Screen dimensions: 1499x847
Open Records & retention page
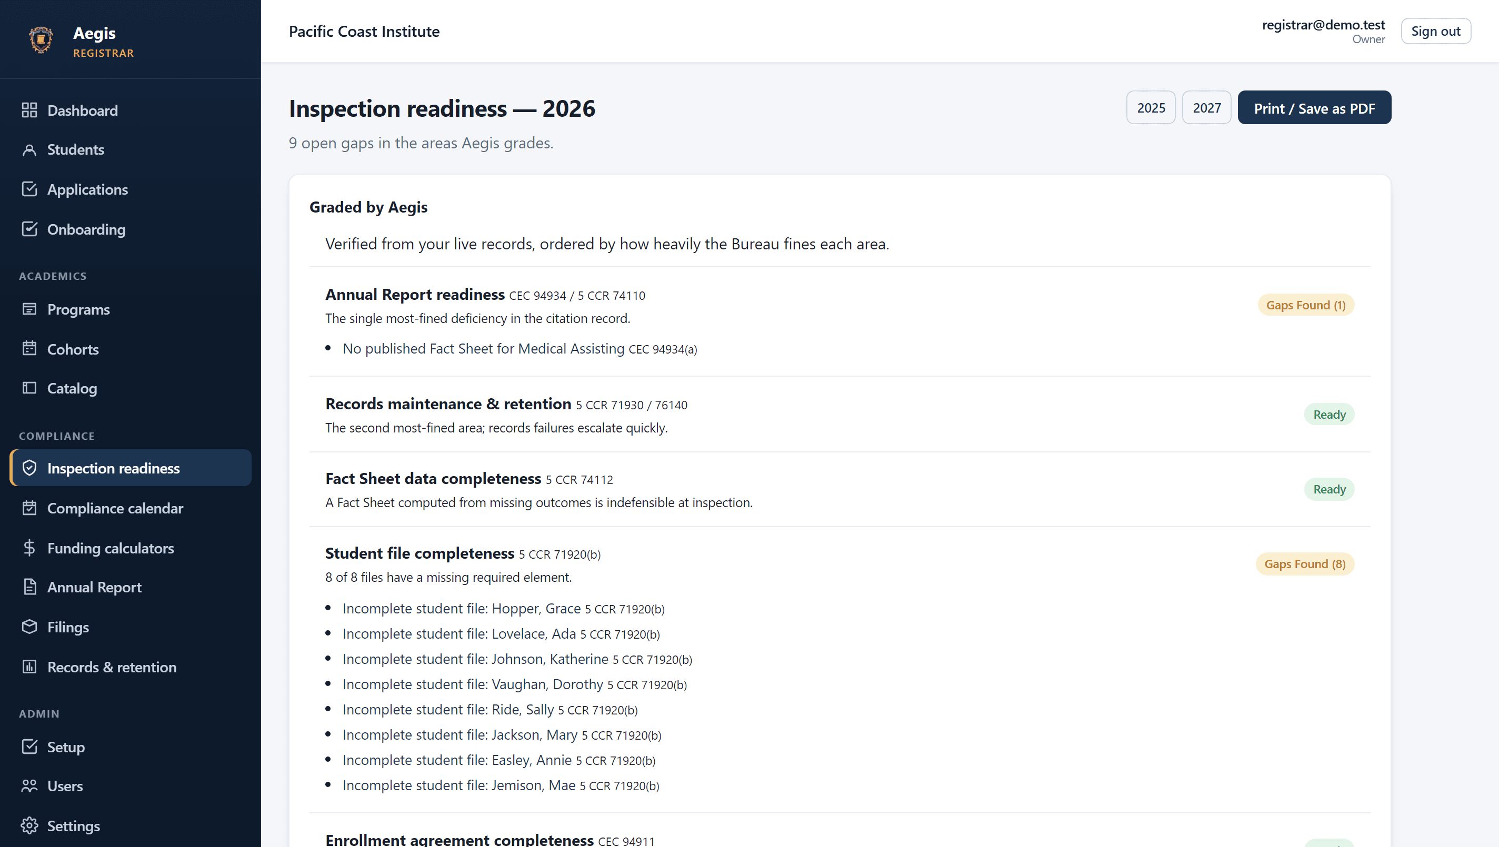(131, 667)
